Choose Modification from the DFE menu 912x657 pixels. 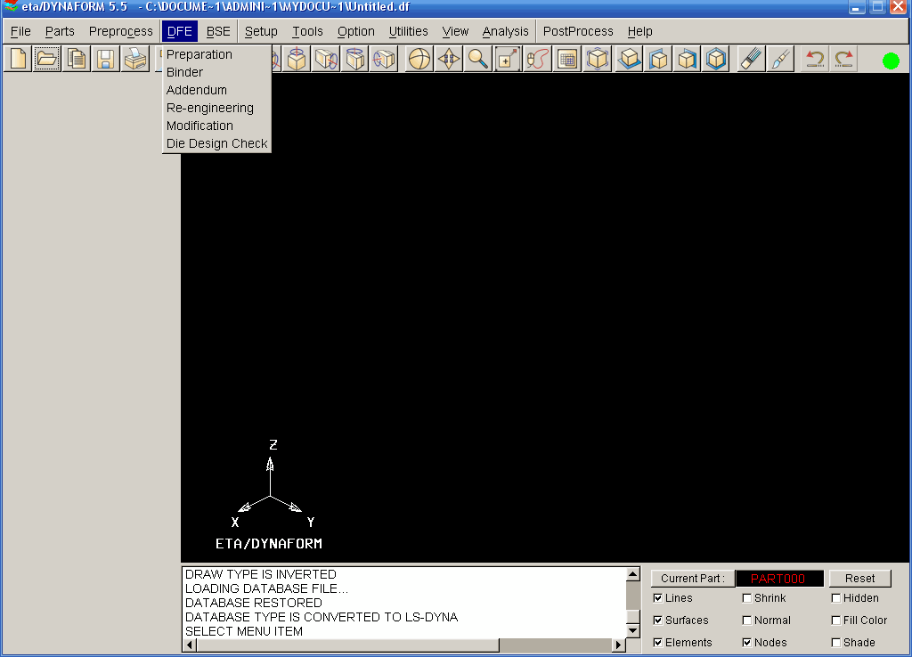point(199,126)
